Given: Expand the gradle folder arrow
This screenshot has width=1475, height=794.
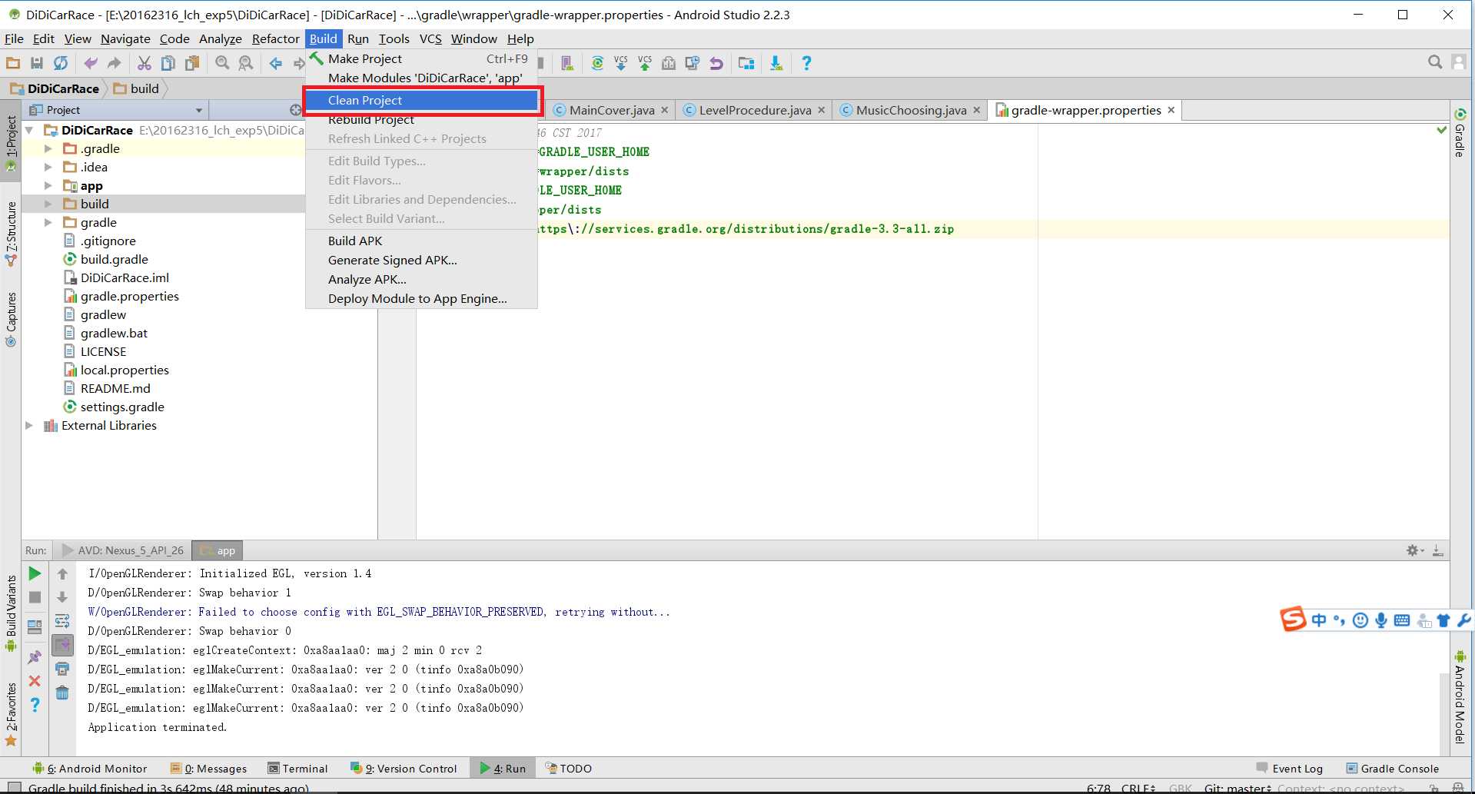Looking at the screenshot, I should tap(48, 222).
